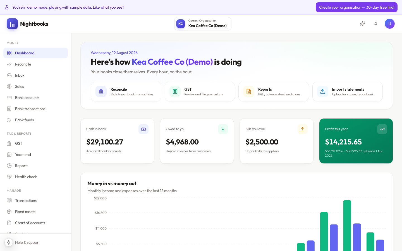402x251 pixels.
Task: Click the $22,000 axis label
Action: tap(100, 198)
